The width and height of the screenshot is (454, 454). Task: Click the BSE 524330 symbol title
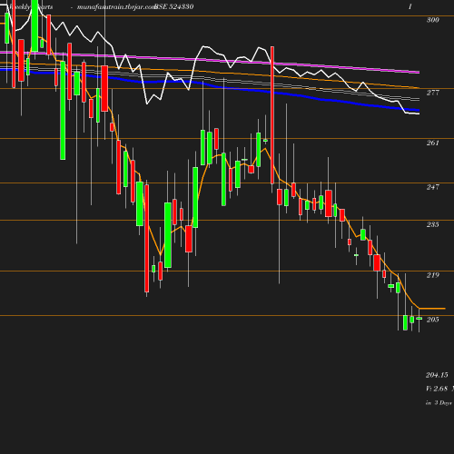point(173,6)
